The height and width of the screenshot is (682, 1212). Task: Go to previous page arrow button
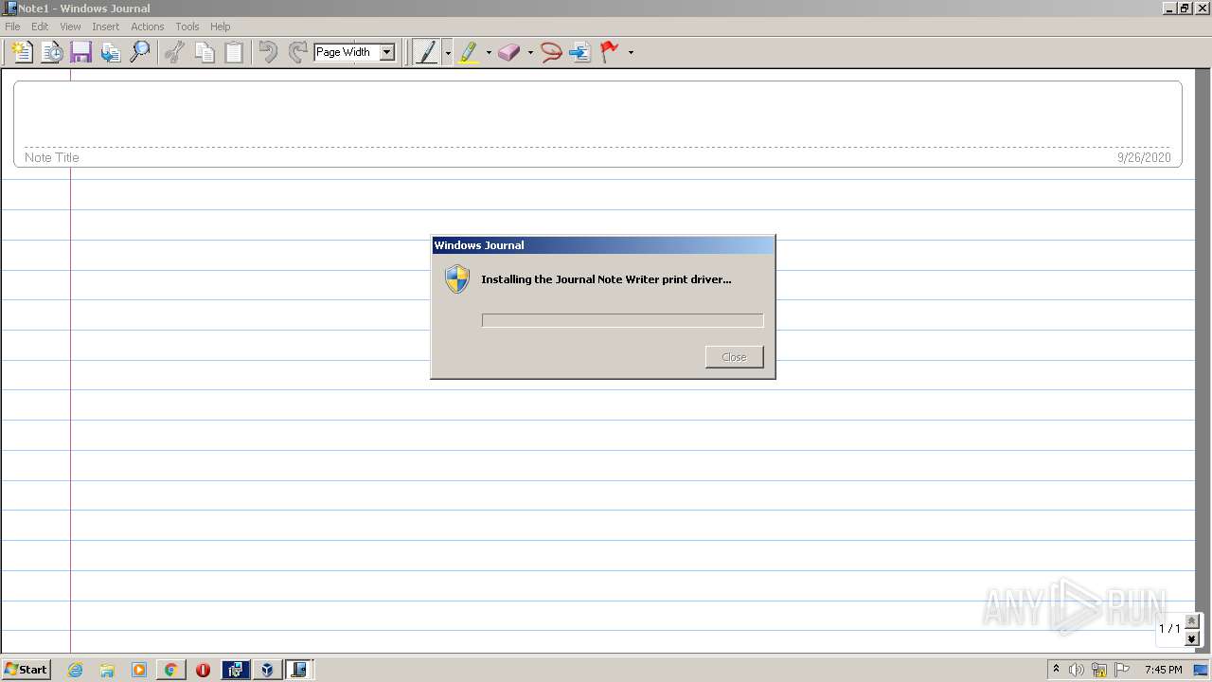tap(1192, 621)
